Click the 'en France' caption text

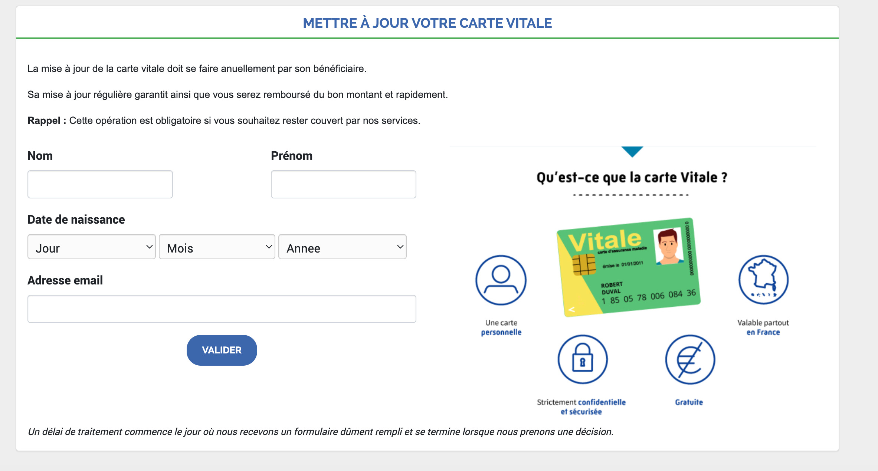pos(763,332)
